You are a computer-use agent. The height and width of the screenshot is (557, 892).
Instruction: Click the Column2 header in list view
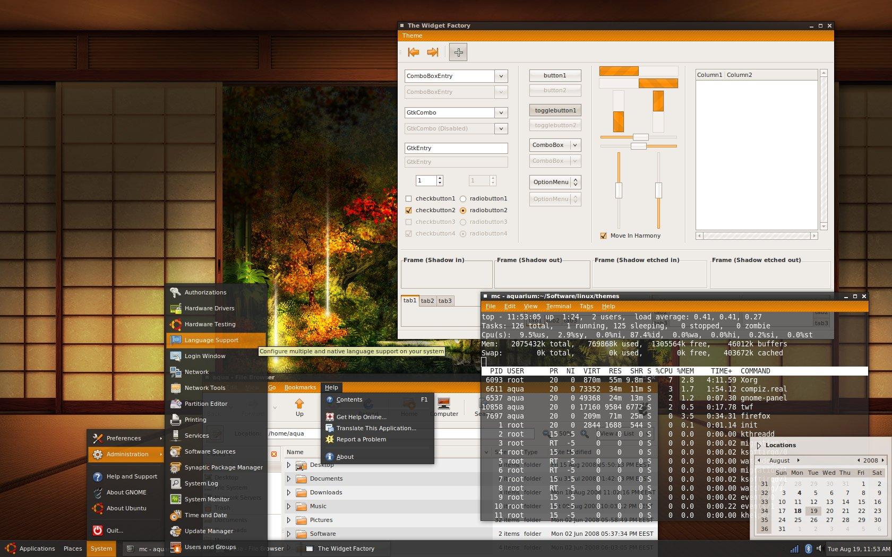coord(771,75)
